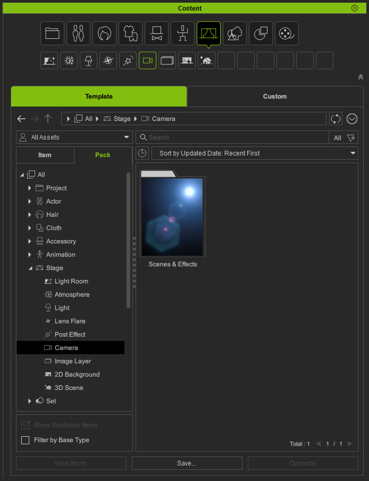Screen dimensions: 369x481
Task: Collapse the All root tree node
Action: pyautogui.click(x=22, y=175)
